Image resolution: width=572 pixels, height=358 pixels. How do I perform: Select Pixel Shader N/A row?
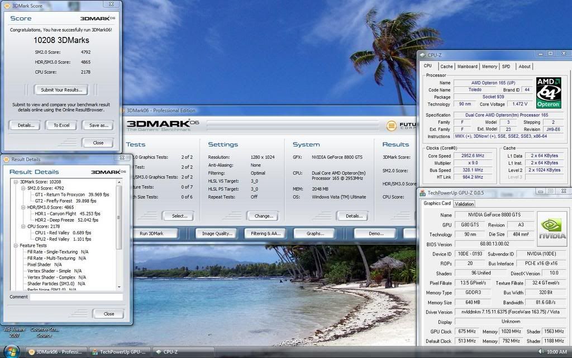pos(45,265)
